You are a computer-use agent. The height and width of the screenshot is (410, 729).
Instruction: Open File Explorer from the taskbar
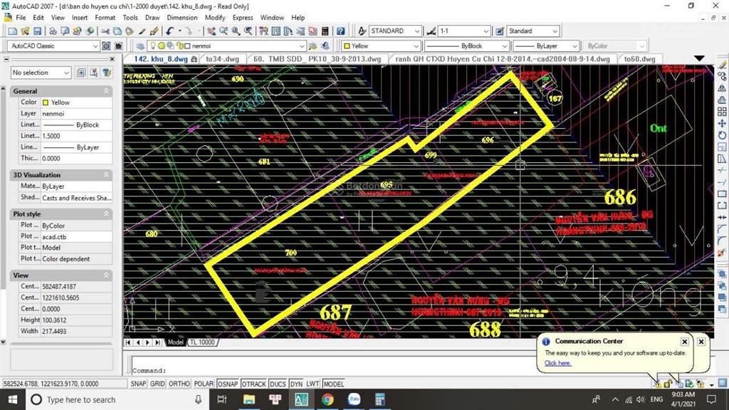coord(249,400)
